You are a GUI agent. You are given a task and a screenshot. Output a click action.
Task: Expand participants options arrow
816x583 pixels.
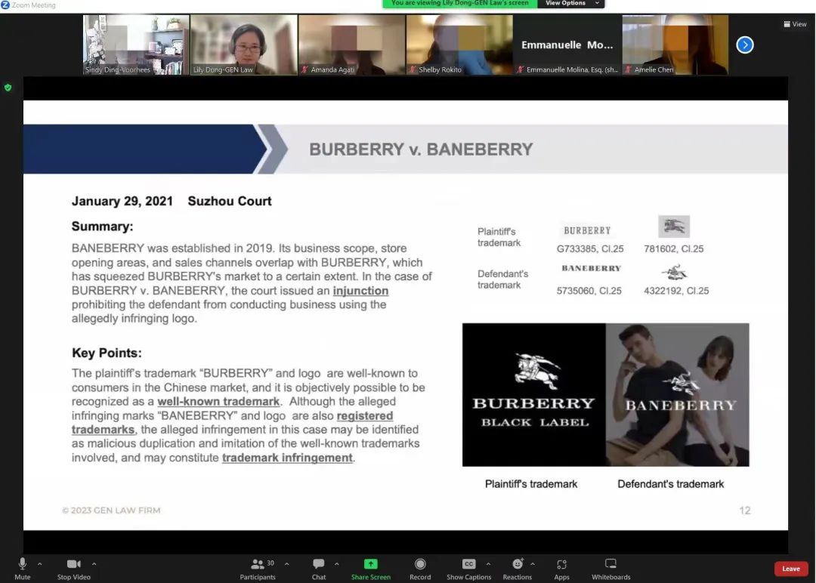click(287, 564)
